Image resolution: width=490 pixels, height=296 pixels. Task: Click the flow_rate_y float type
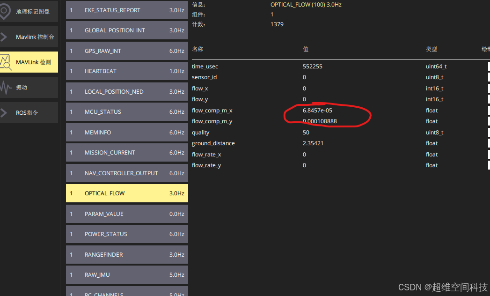coord(431,165)
